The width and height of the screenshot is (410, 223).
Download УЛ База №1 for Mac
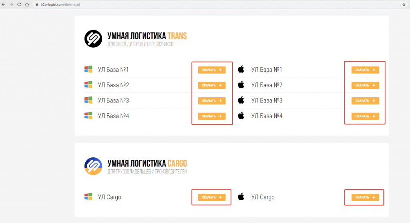365,70
